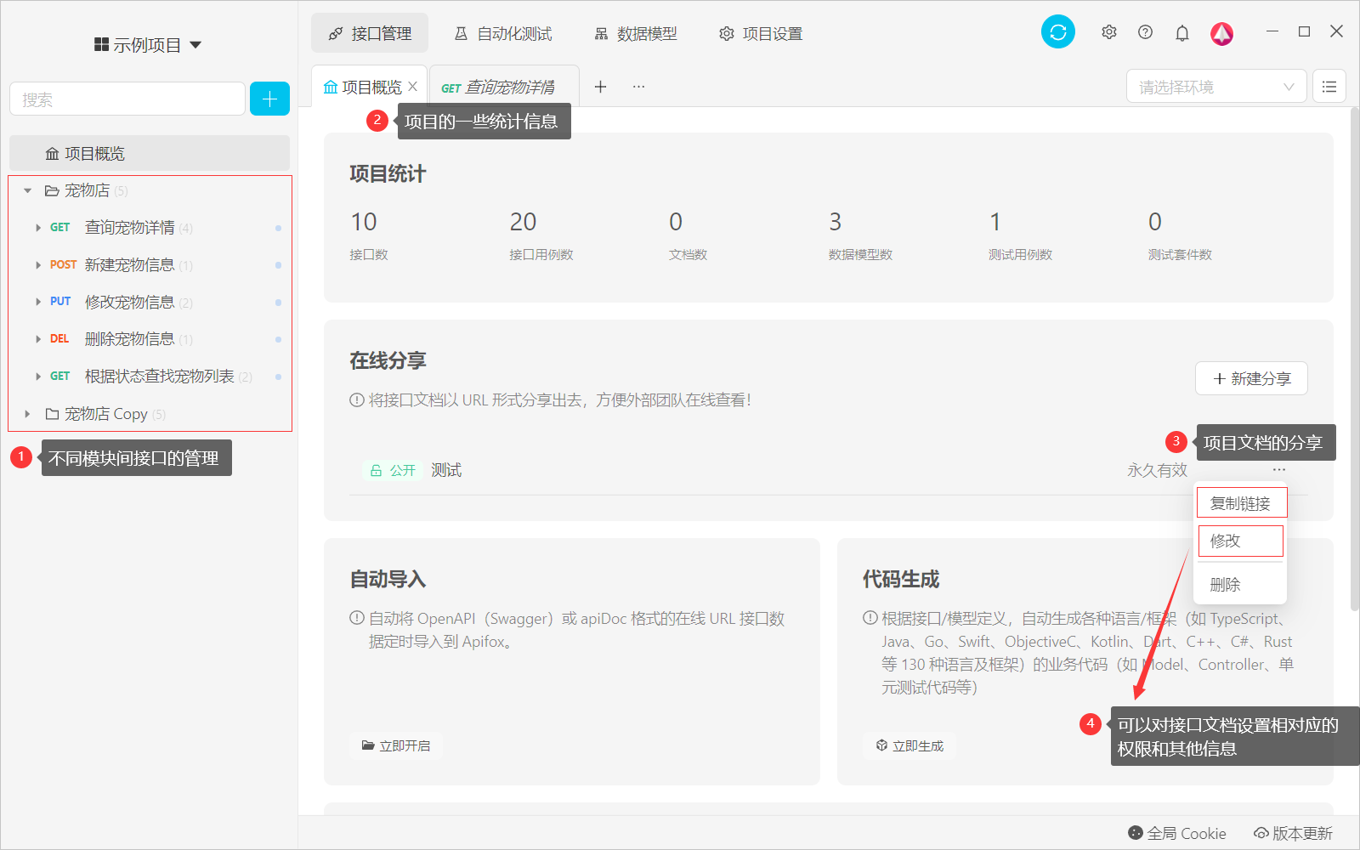Open ellipsis menu for 测试 share row
The width and height of the screenshot is (1360, 850).
click(x=1279, y=470)
